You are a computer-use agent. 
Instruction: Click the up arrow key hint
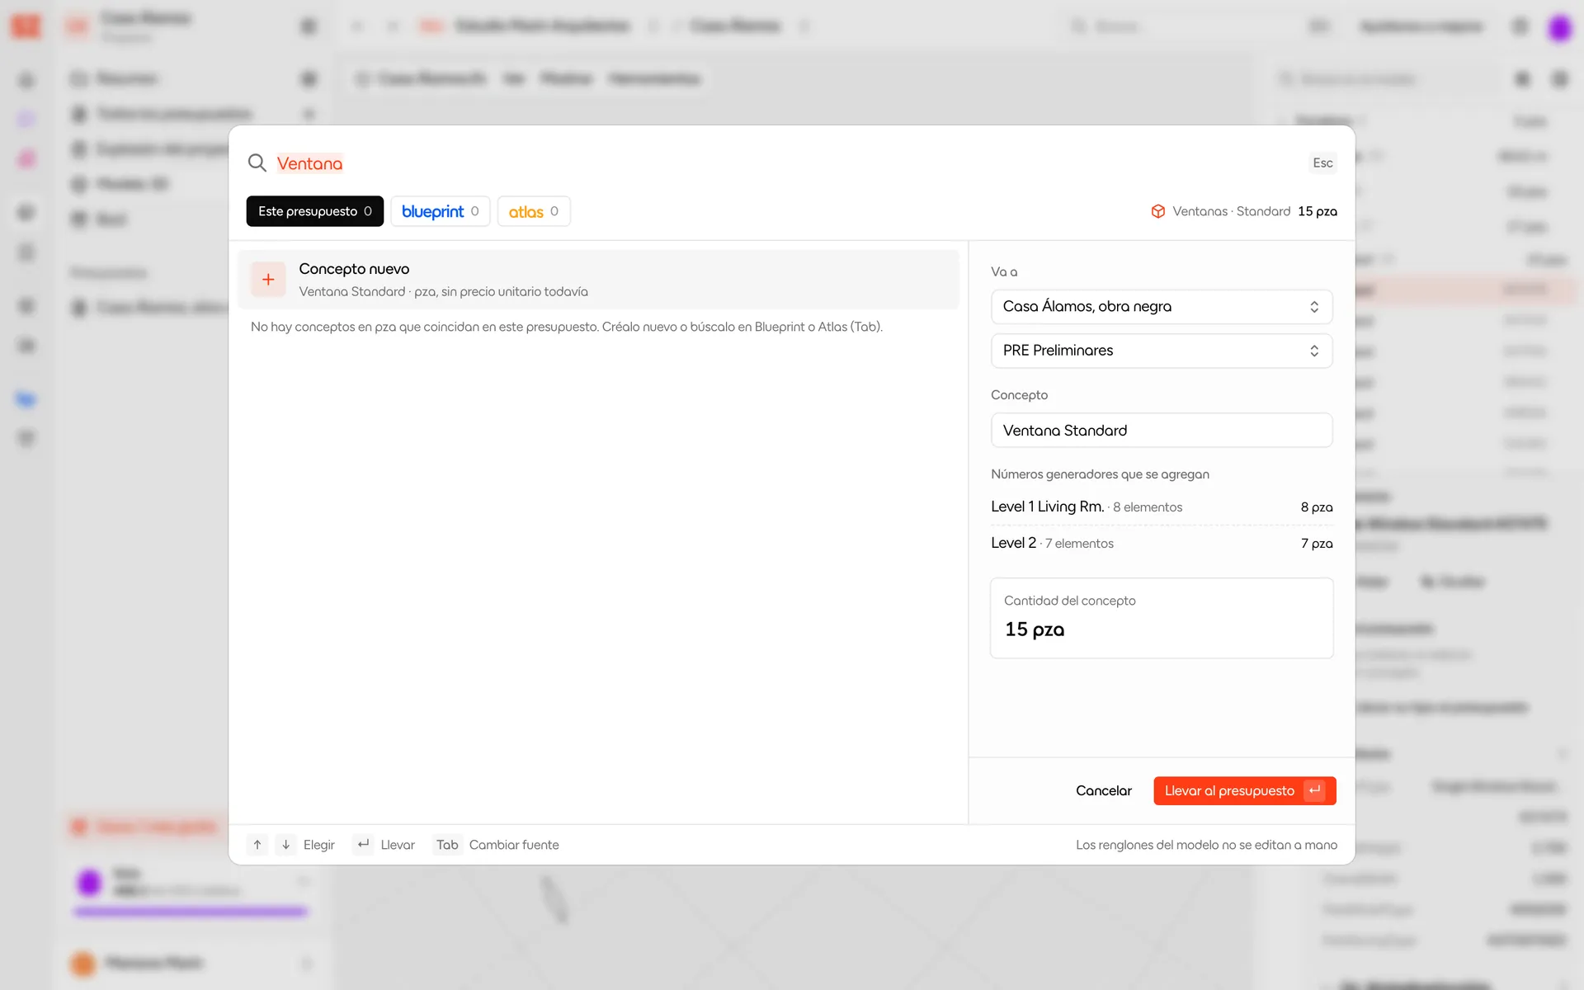tap(257, 845)
